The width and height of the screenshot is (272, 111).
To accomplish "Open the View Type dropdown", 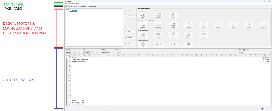I will coord(70,52).
